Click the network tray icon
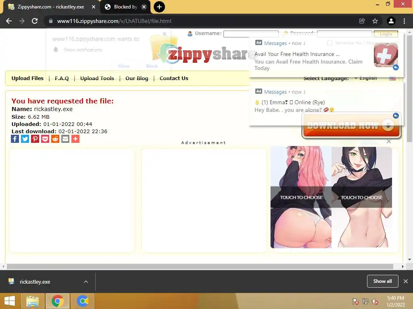This screenshot has height=309, width=413. click(365, 301)
